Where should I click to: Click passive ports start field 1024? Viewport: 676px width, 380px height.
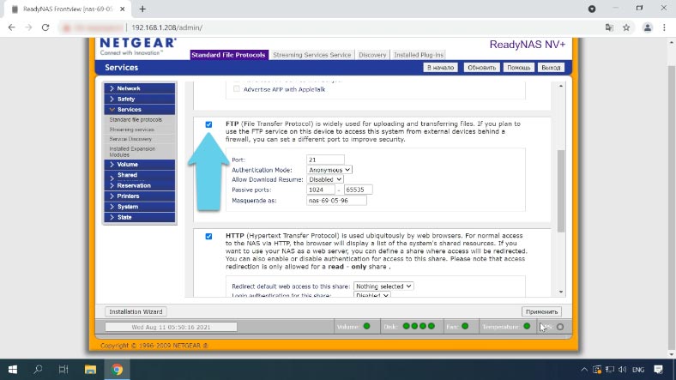(320, 190)
